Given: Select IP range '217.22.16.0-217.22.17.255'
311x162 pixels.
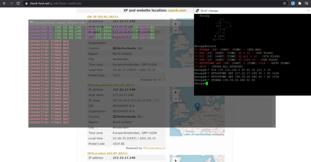Looking at the screenshot, I should 132,100.
